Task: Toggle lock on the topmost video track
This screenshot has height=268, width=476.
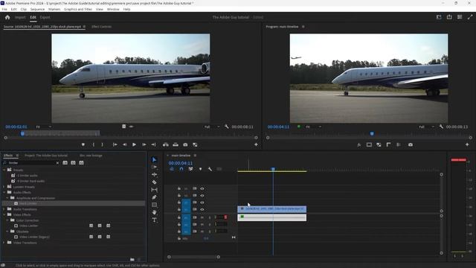Action: tap(179, 188)
